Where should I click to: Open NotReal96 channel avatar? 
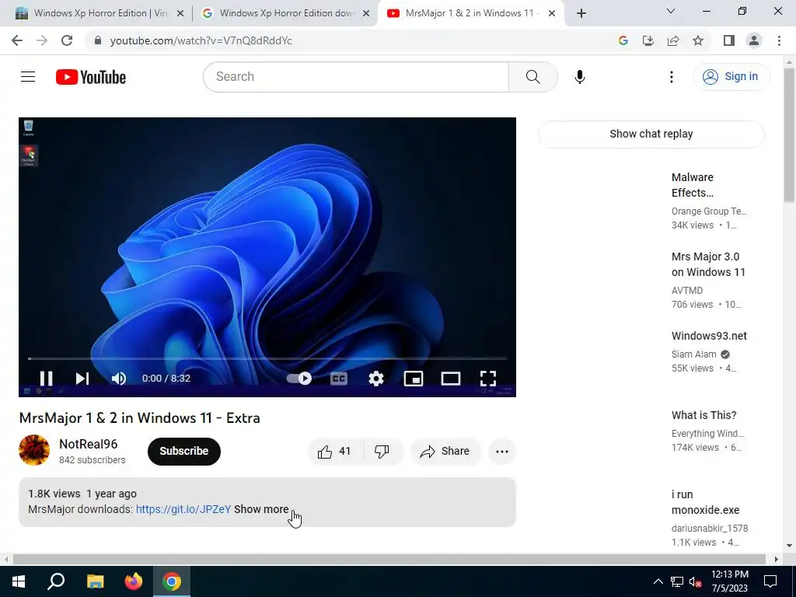pyautogui.click(x=34, y=450)
